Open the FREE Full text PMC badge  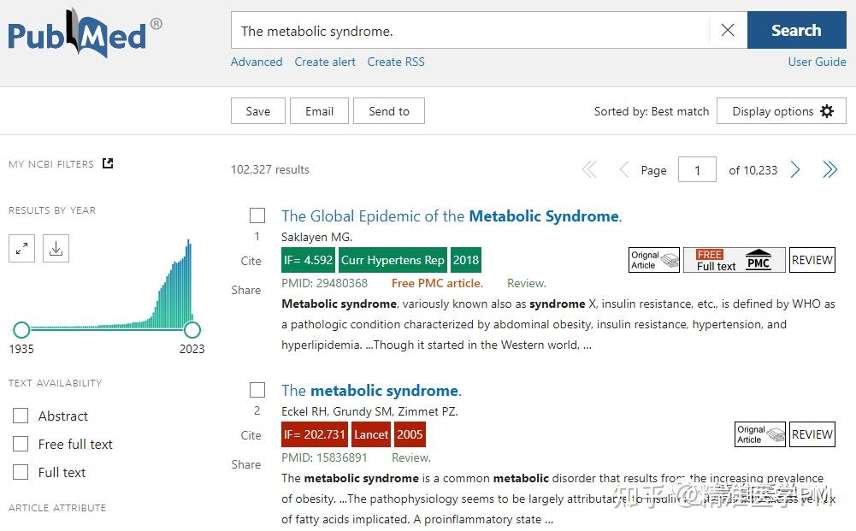(734, 259)
